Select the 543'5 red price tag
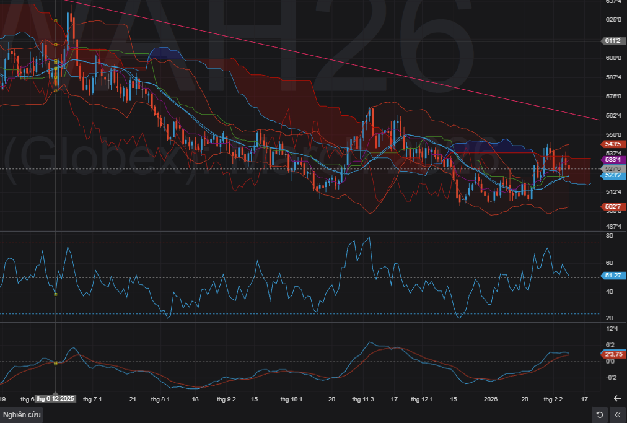The width and height of the screenshot is (627, 423). (612, 144)
